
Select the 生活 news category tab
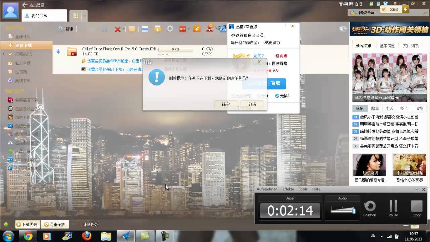coord(389,108)
